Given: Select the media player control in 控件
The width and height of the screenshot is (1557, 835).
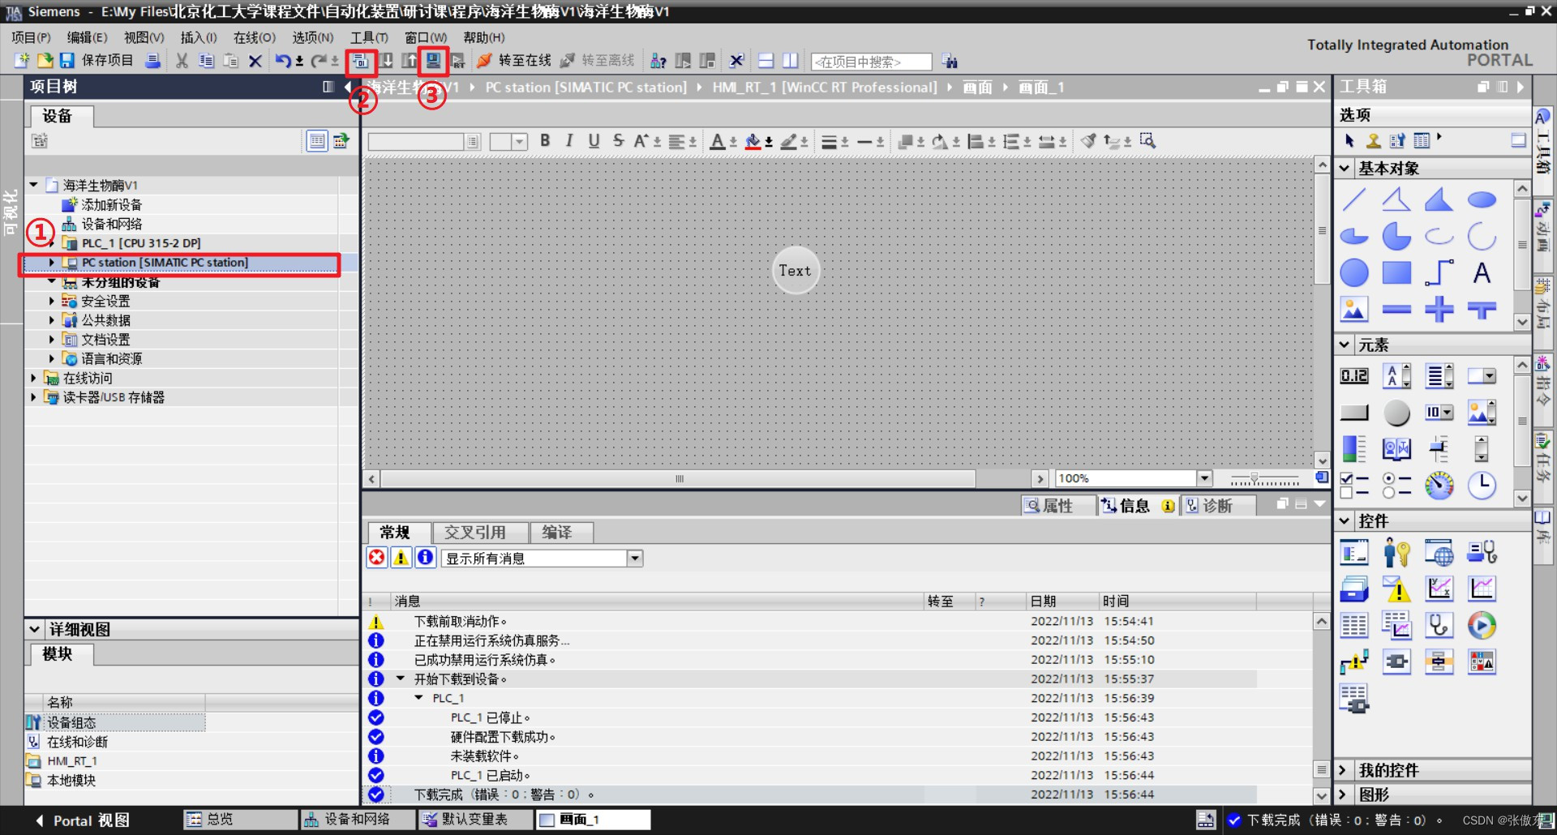Looking at the screenshot, I should [1482, 625].
